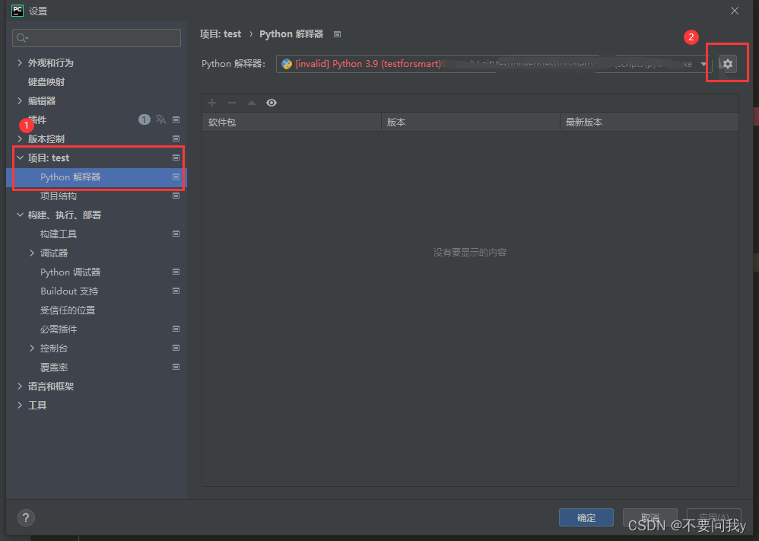Viewport: 759px width, 541px height.
Task: Click project-level icon in Buildout 支持 row
Action: click(176, 291)
